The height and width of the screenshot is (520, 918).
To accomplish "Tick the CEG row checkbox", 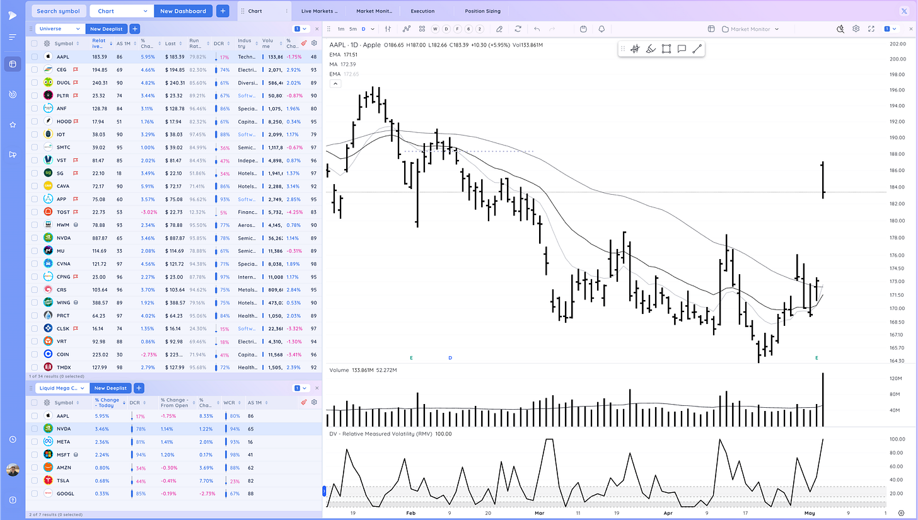I will click(x=35, y=69).
